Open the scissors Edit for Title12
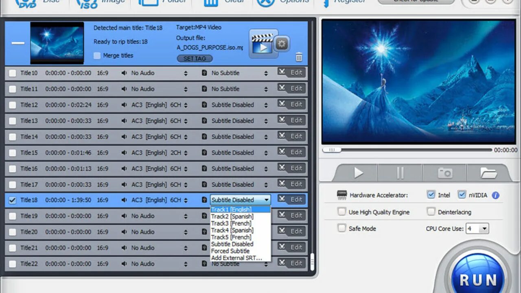 [x=291, y=104]
